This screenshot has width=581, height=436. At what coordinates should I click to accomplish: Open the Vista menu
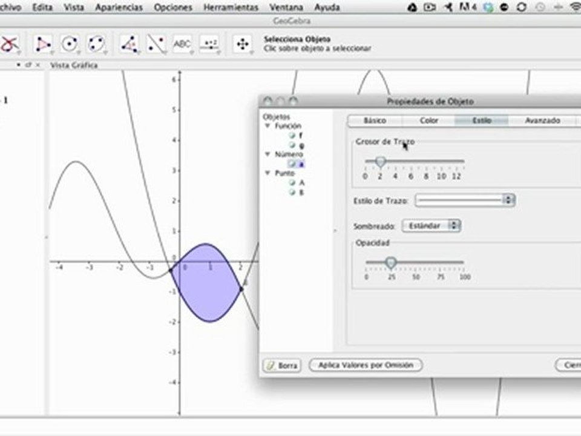tap(74, 7)
